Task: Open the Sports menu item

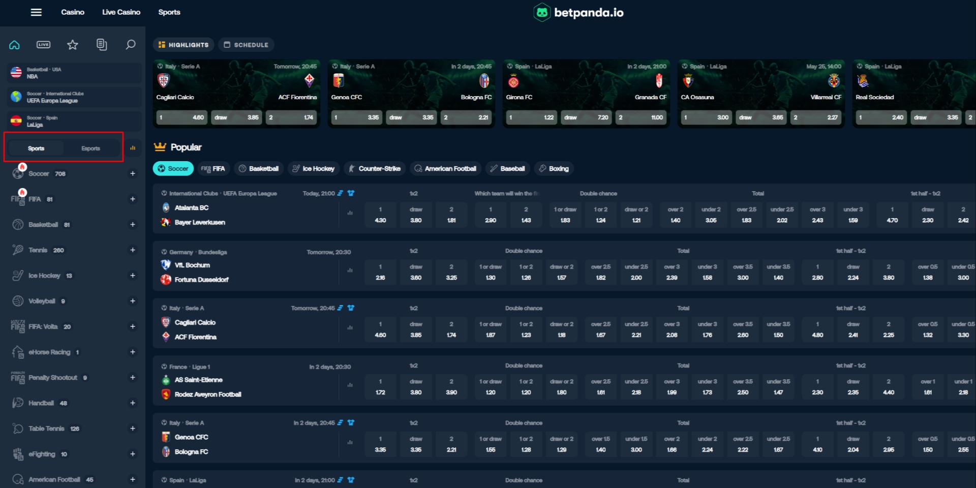Action: 169,12
